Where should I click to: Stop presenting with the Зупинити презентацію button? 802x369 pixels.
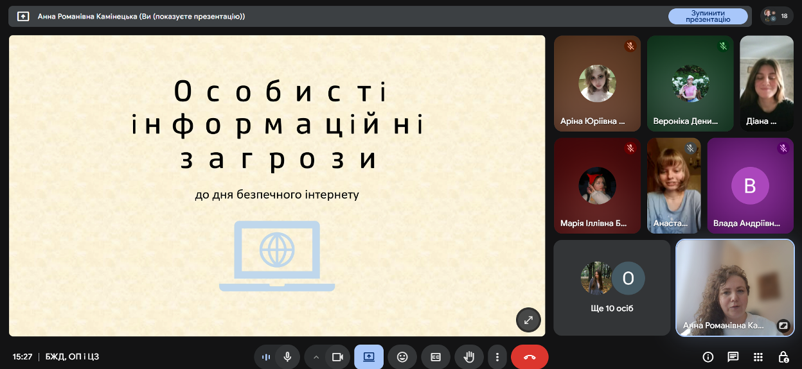tap(708, 16)
